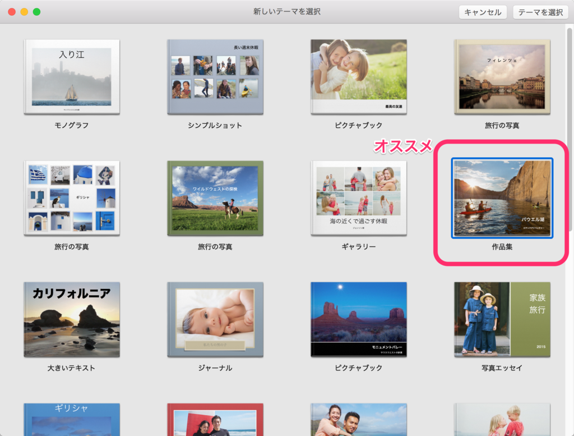
Task: Click the 大きいテキスト label text
Action: coord(72,368)
